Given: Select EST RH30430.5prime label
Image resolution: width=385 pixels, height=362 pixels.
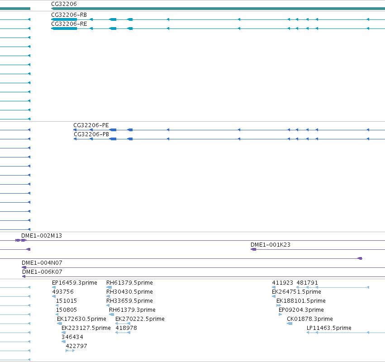Looking at the screenshot, I should (129, 292).
